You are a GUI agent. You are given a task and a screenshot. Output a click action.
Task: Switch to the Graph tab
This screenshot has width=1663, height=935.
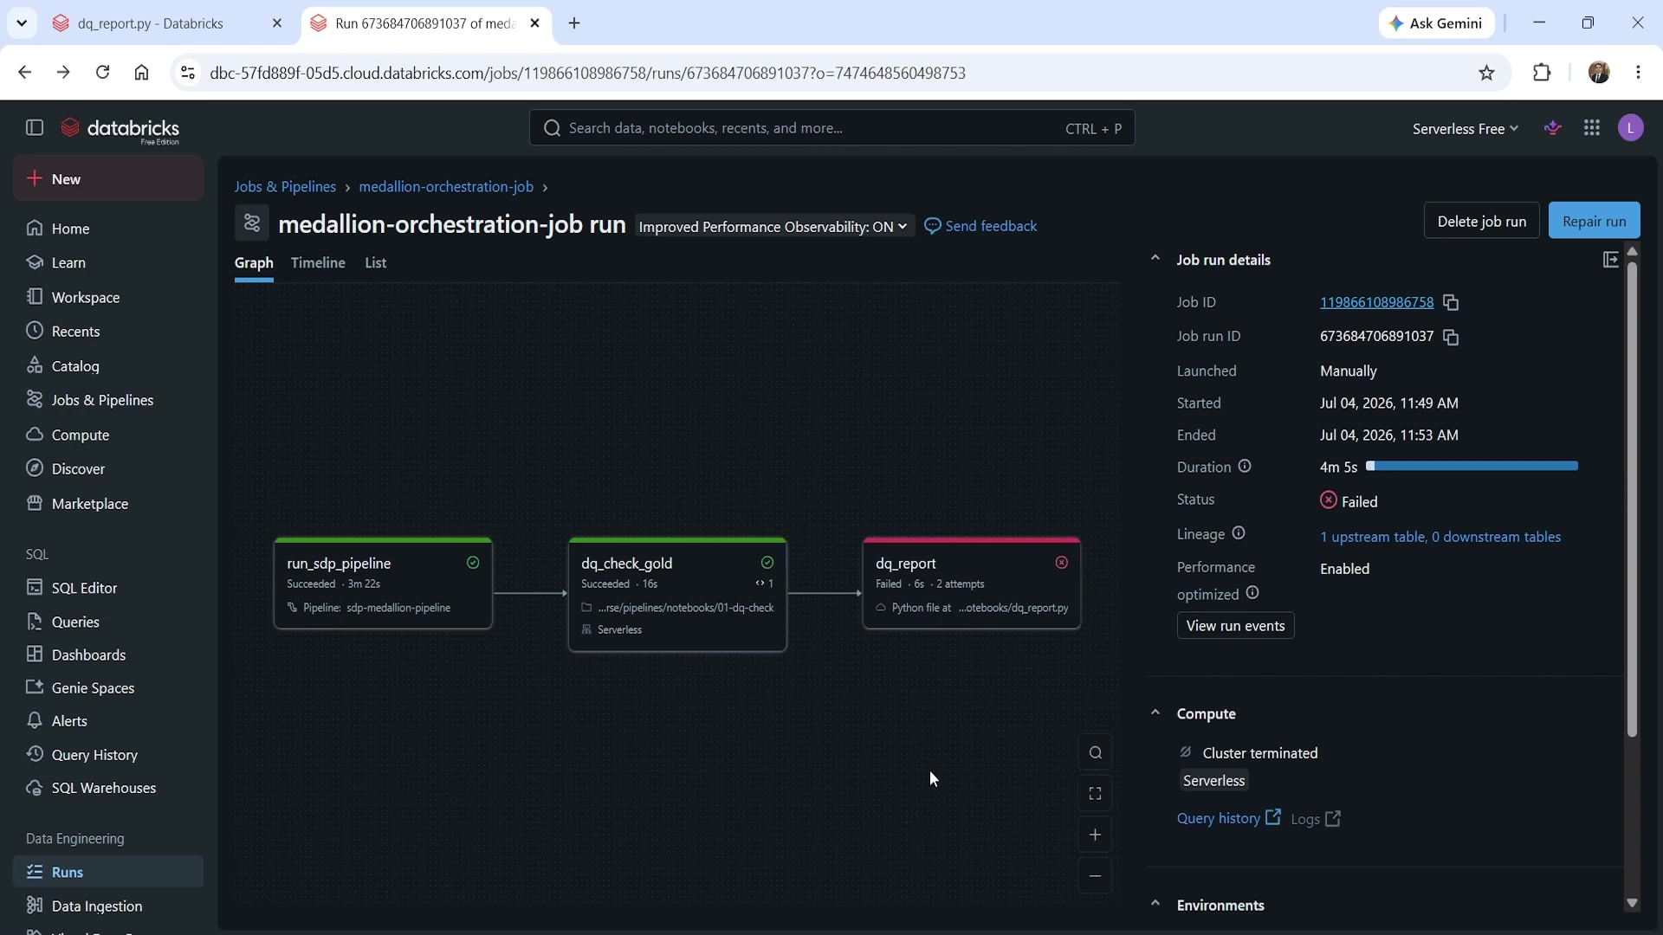pyautogui.click(x=254, y=263)
